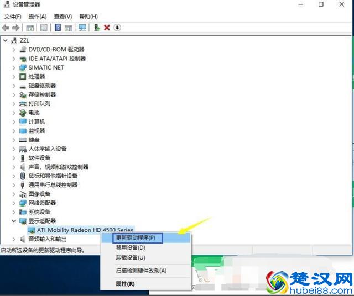Screen dimensions: 354x296
Task: Collapse the 显示适配器 node
Action: [14, 221]
